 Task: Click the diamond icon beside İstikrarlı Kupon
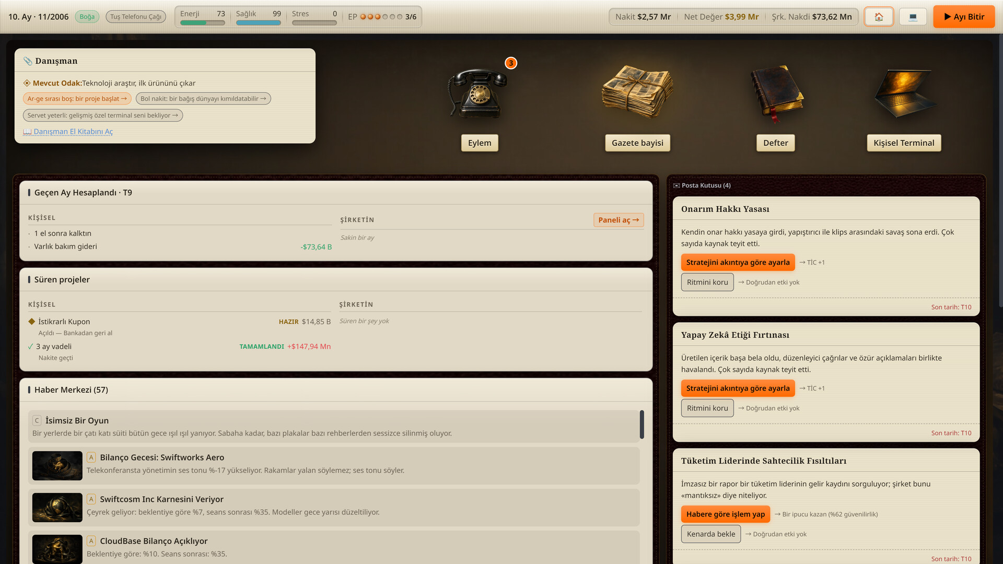[x=32, y=321]
